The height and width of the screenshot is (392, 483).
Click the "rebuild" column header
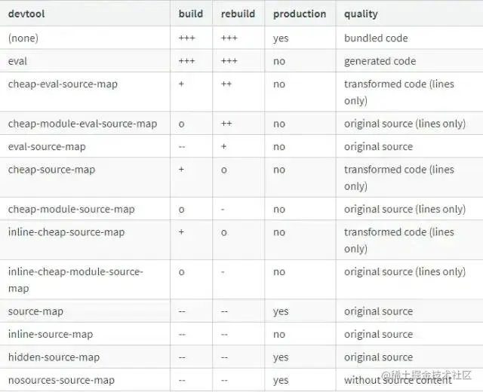[x=238, y=14]
